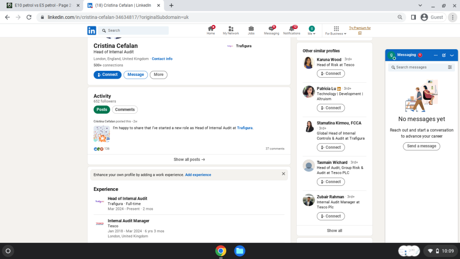Open the system tray clock area
Viewport: 460px width, 259px height.
tap(441, 251)
